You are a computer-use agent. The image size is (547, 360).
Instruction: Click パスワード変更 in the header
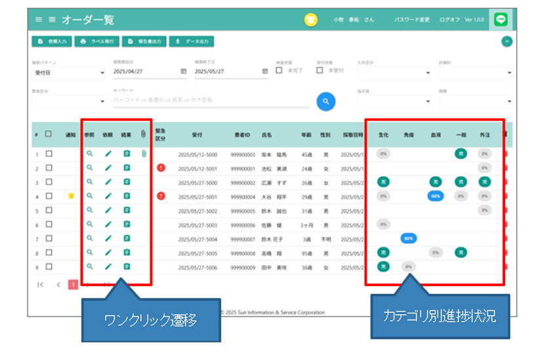[x=412, y=20]
